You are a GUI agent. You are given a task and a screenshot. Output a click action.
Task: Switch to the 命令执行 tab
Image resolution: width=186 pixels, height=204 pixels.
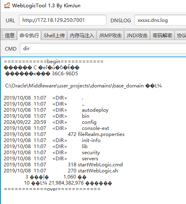point(29,36)
